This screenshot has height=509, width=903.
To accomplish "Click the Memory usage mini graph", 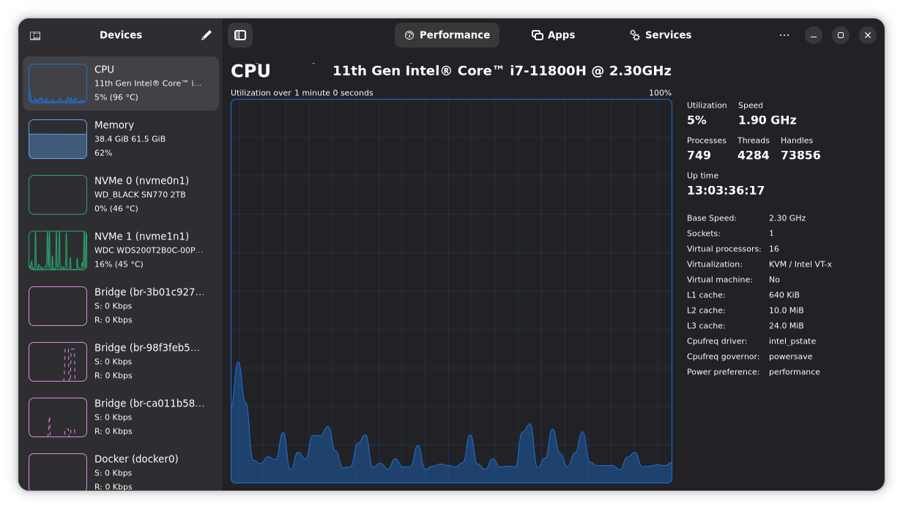I will pos(58,139).
